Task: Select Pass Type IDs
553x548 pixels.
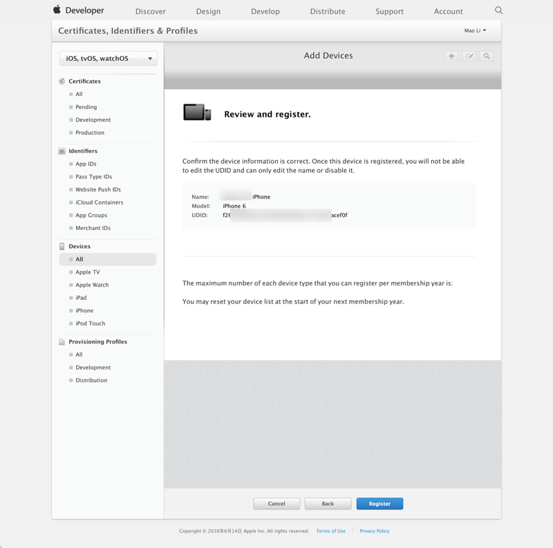Action: tap(94, 177)
